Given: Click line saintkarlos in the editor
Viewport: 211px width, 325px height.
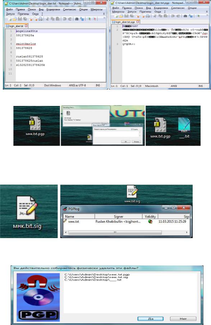Looking at the screenshot, I should point(26,44).
